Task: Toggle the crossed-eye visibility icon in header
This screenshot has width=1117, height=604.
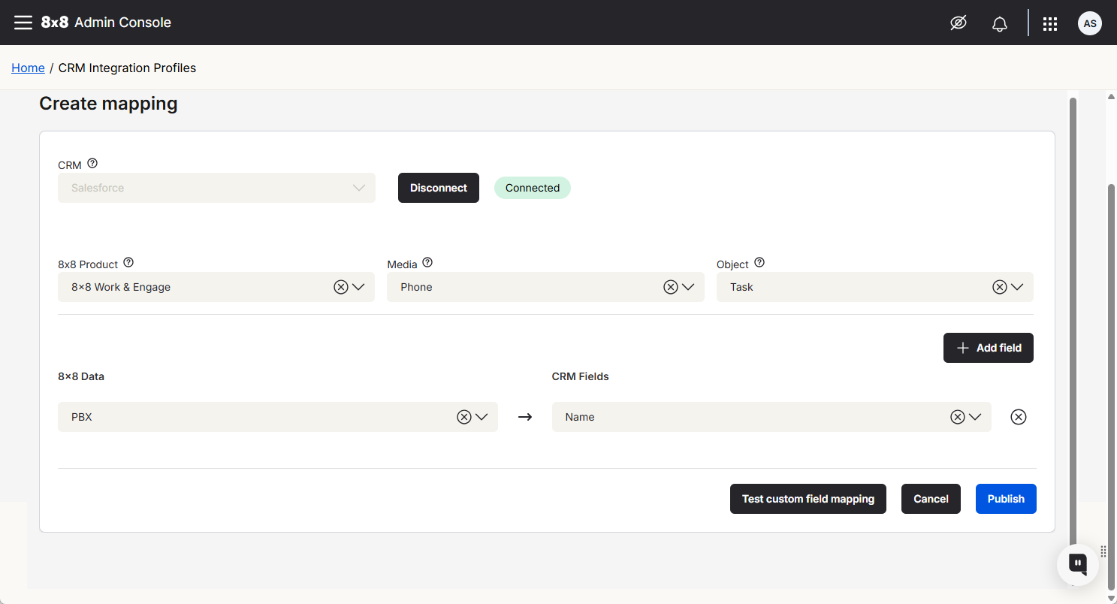Action: (x=958, y=23)
